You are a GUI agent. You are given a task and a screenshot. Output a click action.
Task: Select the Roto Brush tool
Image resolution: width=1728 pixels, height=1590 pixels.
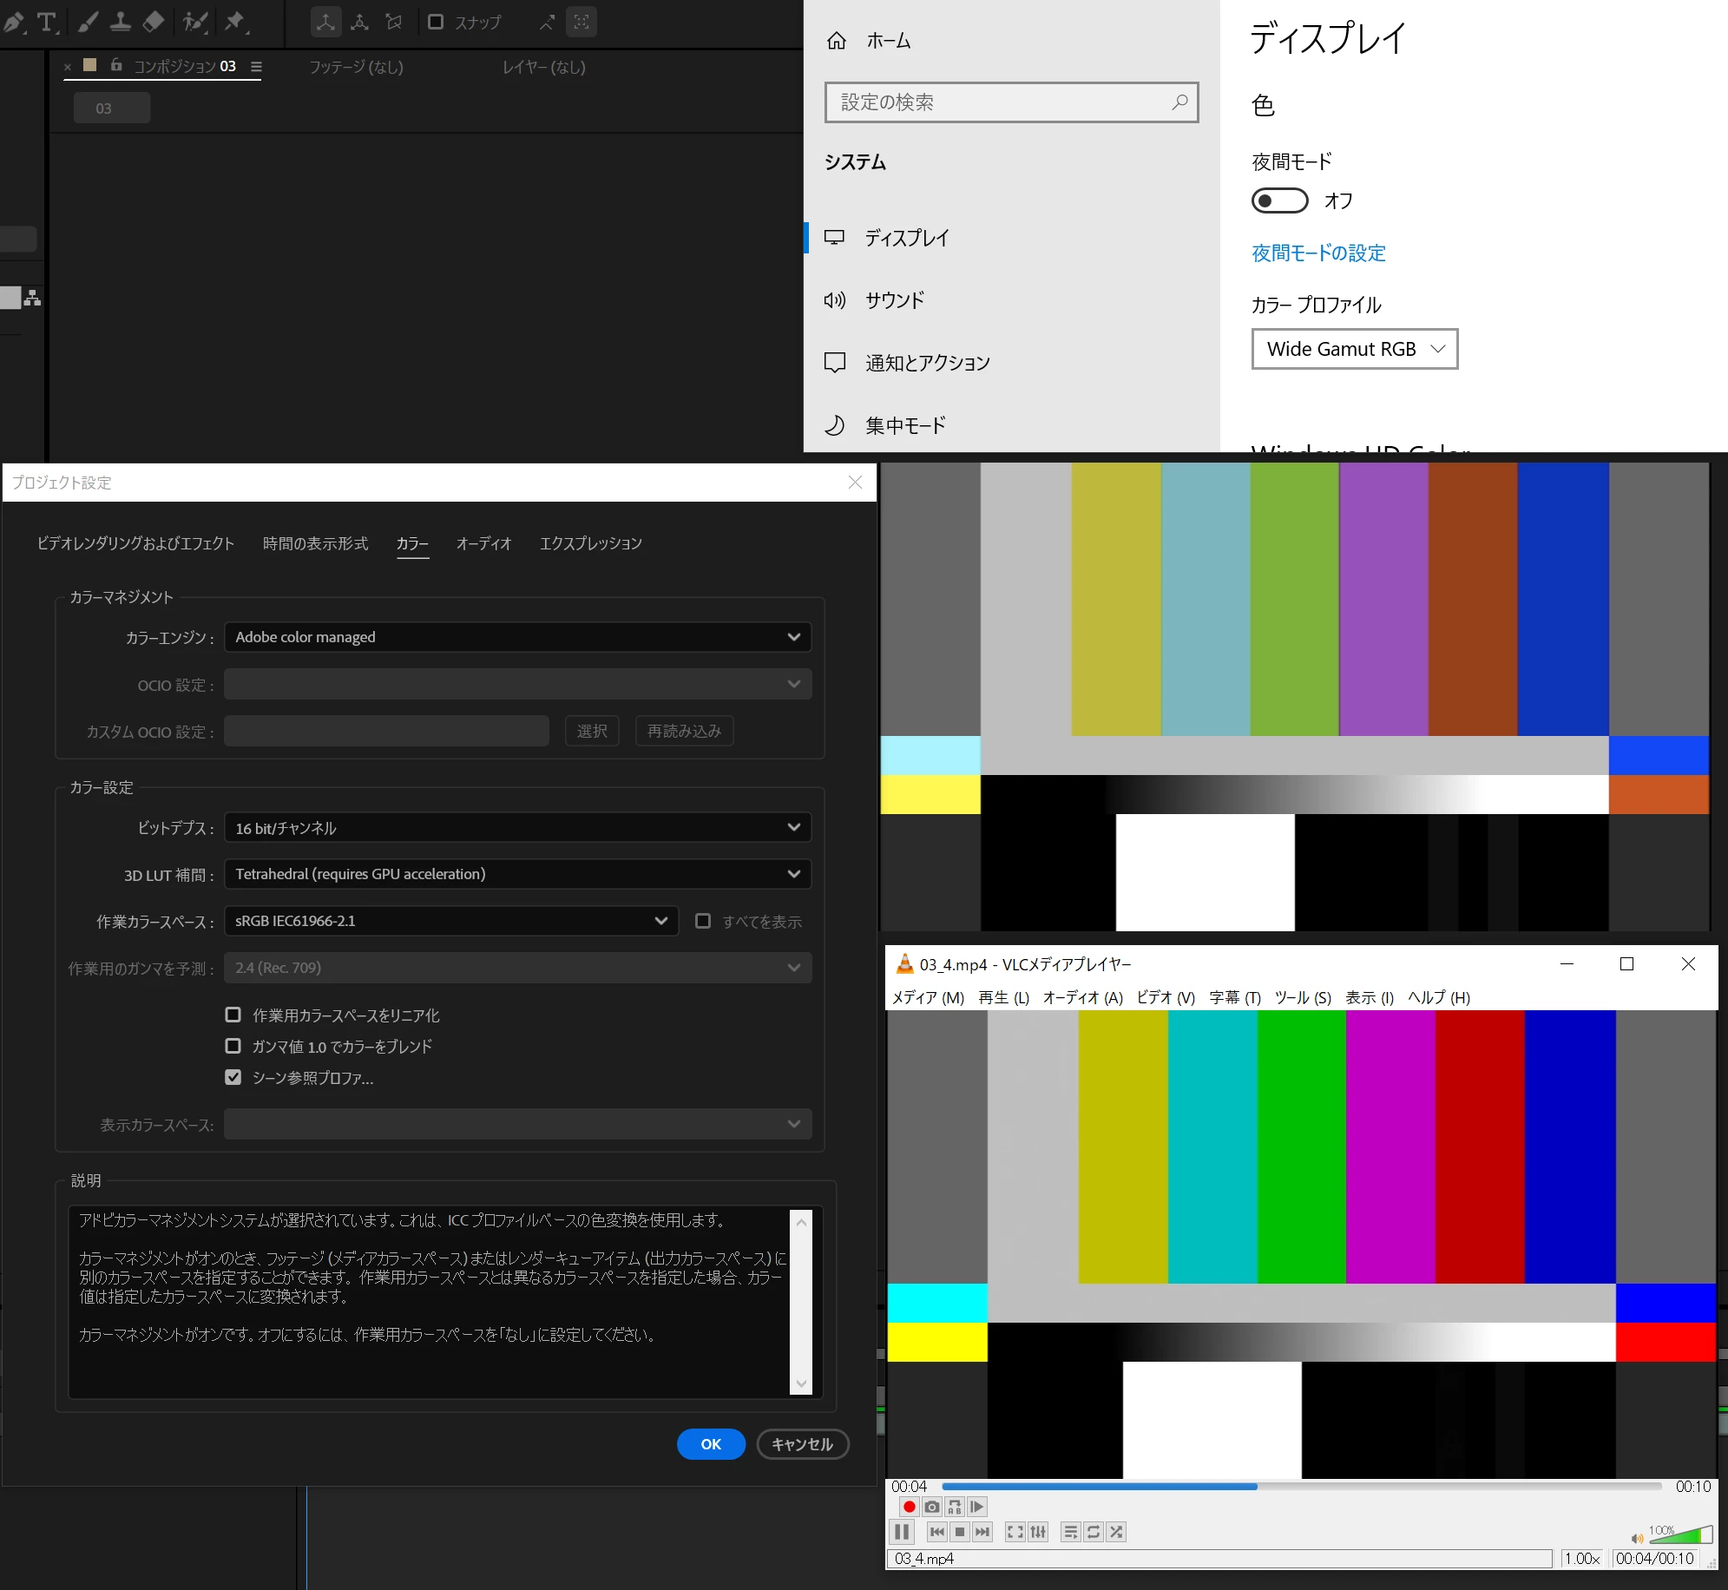(195, 23)
